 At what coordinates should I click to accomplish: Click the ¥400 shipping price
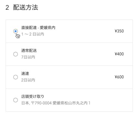[x=119, y=54]
